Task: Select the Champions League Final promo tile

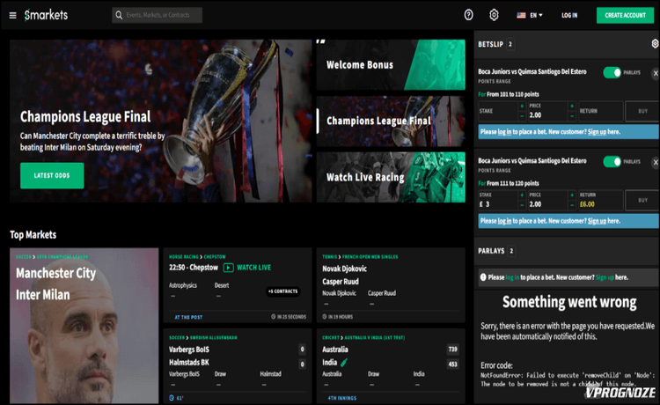Action: [x=391, y=121]
